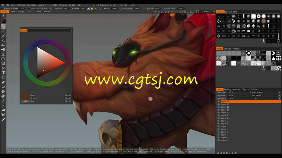The height and width of the screenshot is (158, 282).
Task: Choose the ring-shaped brush alpha
Action: (x=259, y=16)
